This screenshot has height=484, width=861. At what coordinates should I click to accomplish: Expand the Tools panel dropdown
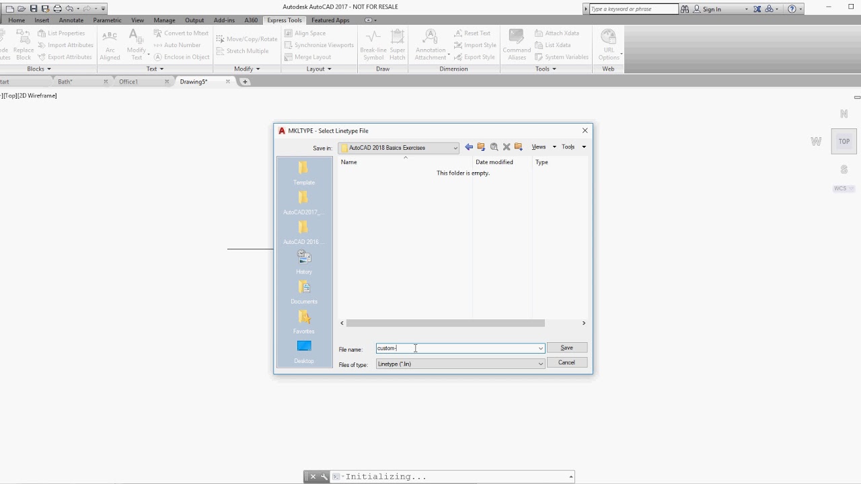pyautogui.click(x=546, y=69)
